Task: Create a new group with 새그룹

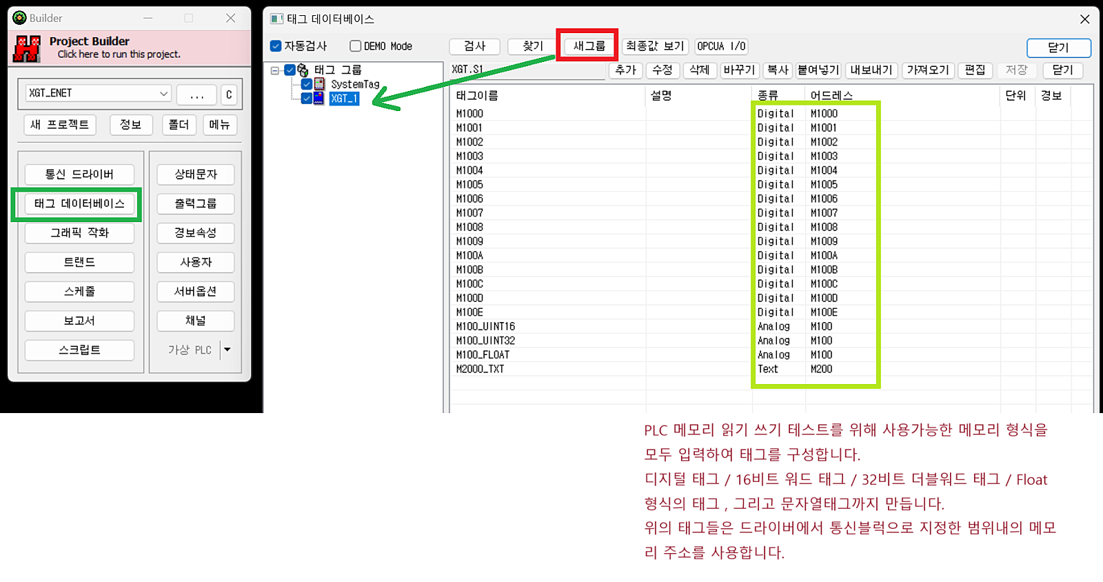Action: [589, 46]
